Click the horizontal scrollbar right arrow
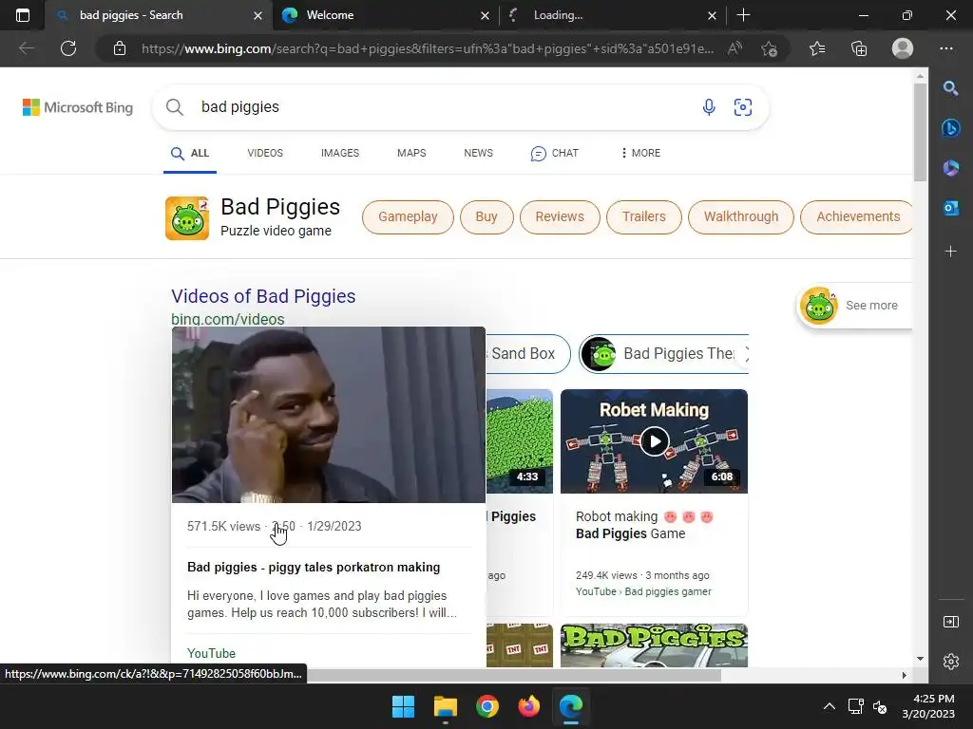 coord(905,675)
